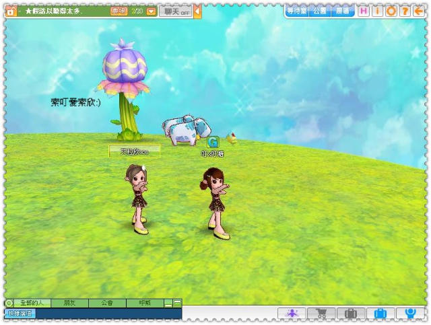Open the shopping cart shop icon
This screenshot has width=431, height=325.
[321, 313]
